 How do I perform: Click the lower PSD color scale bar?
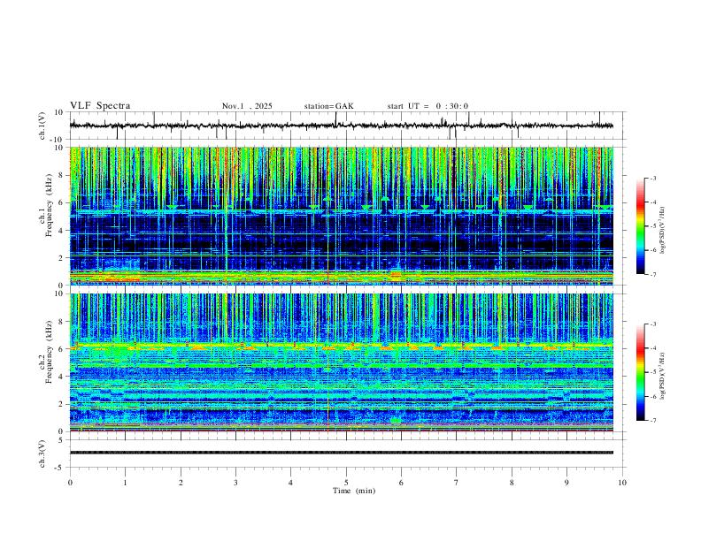(x=641, y=372)
